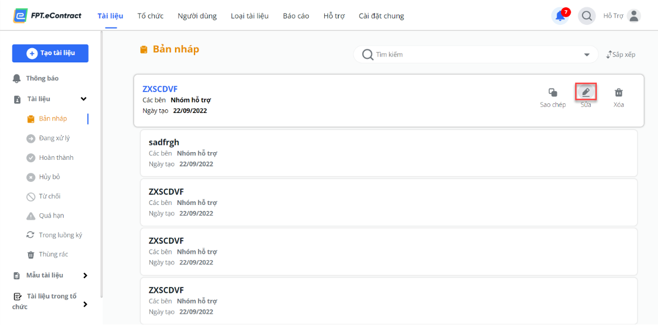Open the notification bell with badge 7

pos(560,16)
